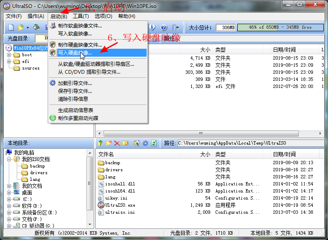Image resolution: width=328 pixels, height=240 pixels.
Task: Expand the 软件 (D:) drive node
Action: click(9, 206)
